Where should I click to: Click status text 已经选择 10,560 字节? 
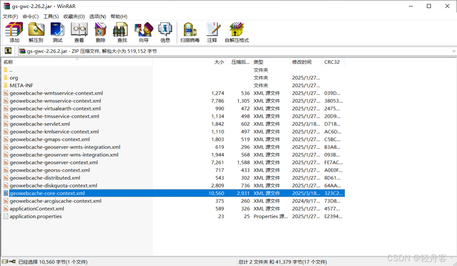53,262
